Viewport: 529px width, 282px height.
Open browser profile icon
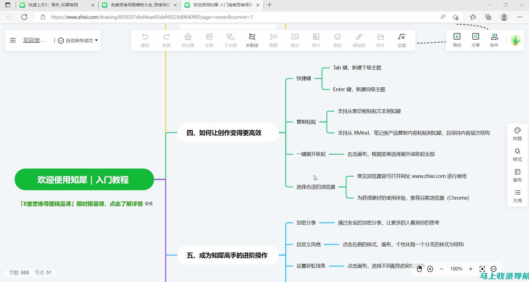504,17
